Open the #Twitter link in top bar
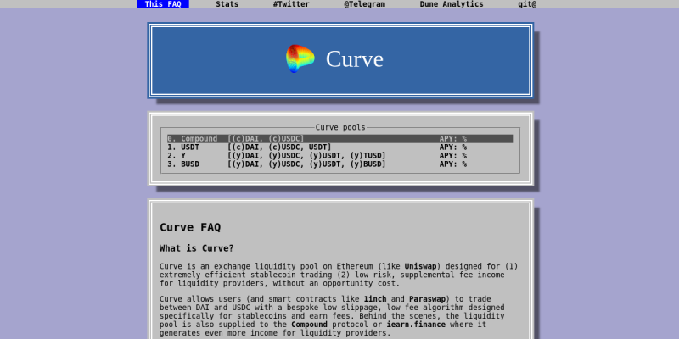679x339 pixels. (x=291, y=4)
